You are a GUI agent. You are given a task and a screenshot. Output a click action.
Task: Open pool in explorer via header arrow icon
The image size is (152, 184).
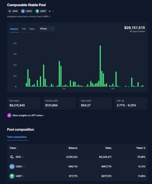[53, 11]
